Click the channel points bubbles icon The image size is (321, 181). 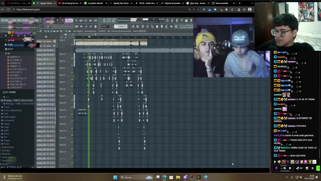297,168
